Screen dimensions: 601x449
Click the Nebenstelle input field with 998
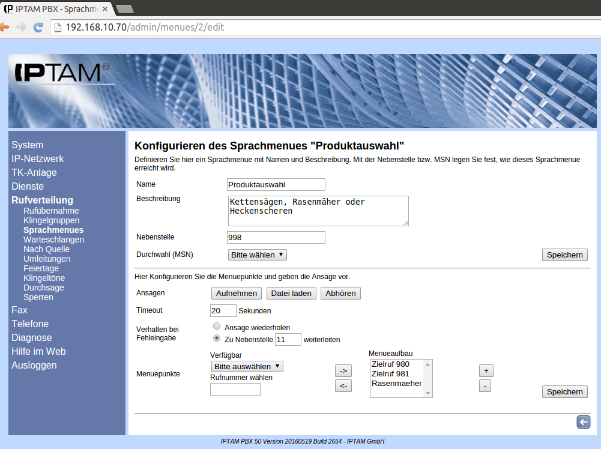tap(276, 237)
